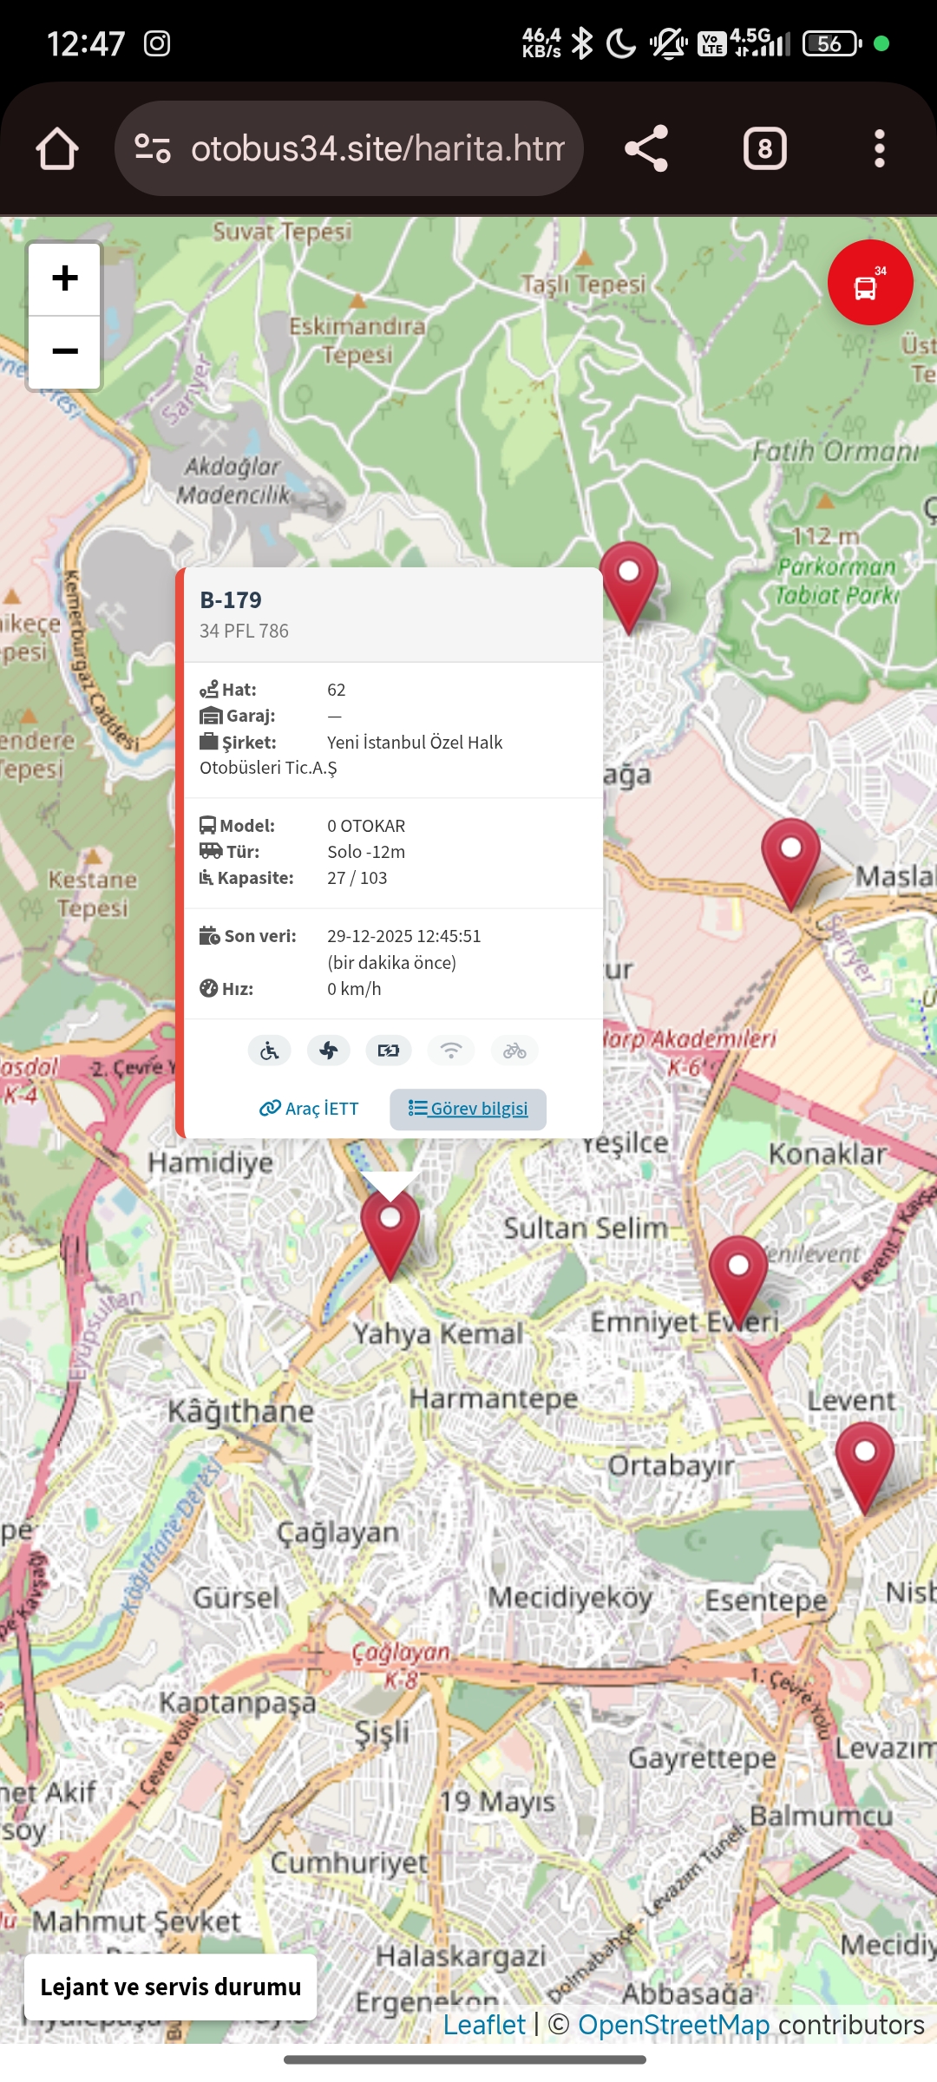937x2082 pixels.
Task: Open the Araç İETT link
Action: tap(309, 1109)
